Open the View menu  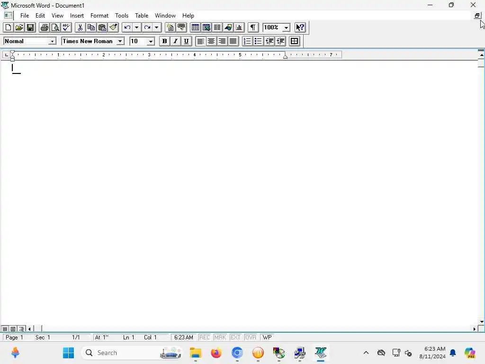click(x=57, y=16)
